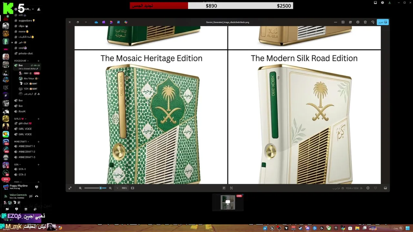Disconnect from the voice call
The height and width of the screenshot is (232, 413).
coord(36,196)
